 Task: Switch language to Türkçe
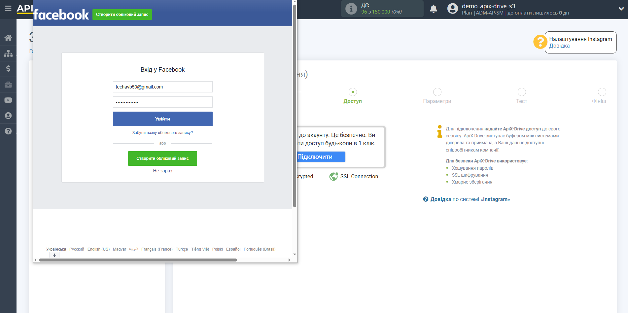point(182,249)
